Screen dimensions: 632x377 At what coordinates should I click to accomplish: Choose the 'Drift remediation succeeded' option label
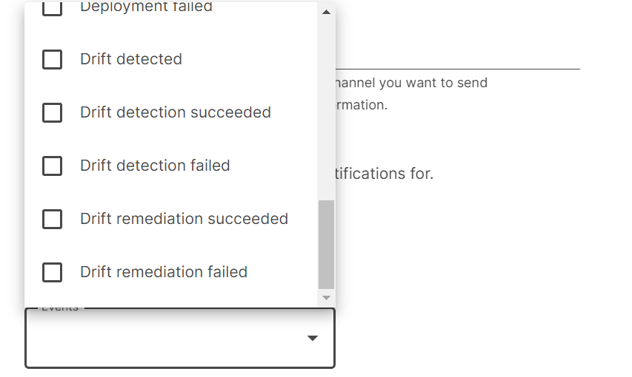(x=184, y=219)
